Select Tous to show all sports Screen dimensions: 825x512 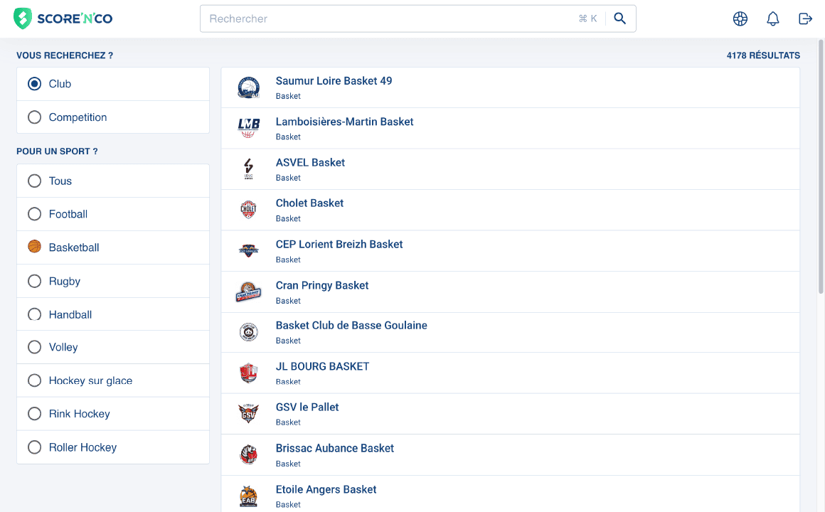[x=34, y=181]
